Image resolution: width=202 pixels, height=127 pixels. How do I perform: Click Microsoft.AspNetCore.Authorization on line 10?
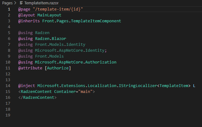[x=76, y=62]
